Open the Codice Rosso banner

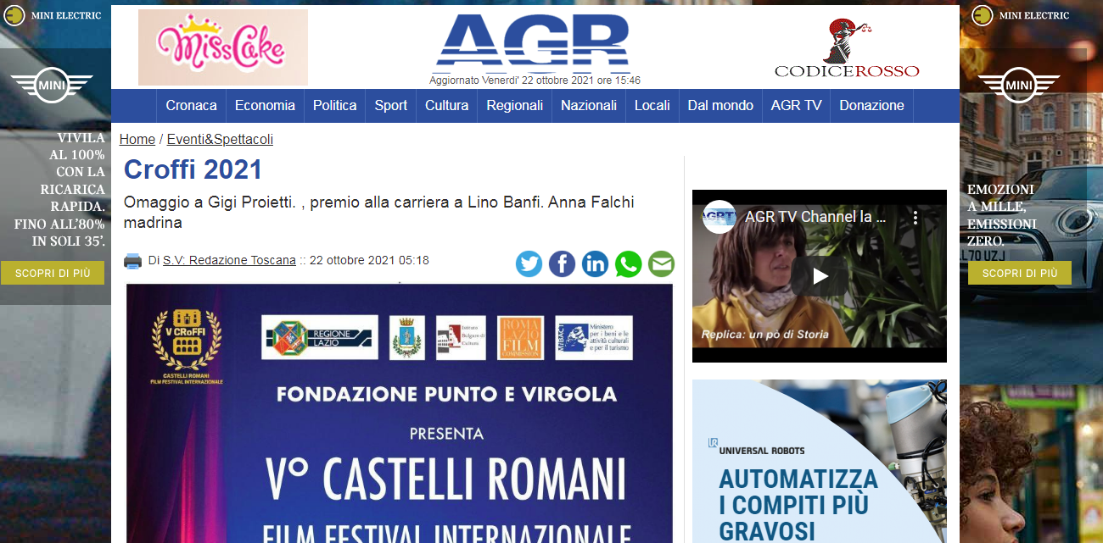click(846, 48)
